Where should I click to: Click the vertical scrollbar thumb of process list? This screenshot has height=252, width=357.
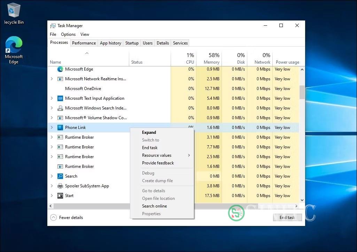tap(302, 92)
